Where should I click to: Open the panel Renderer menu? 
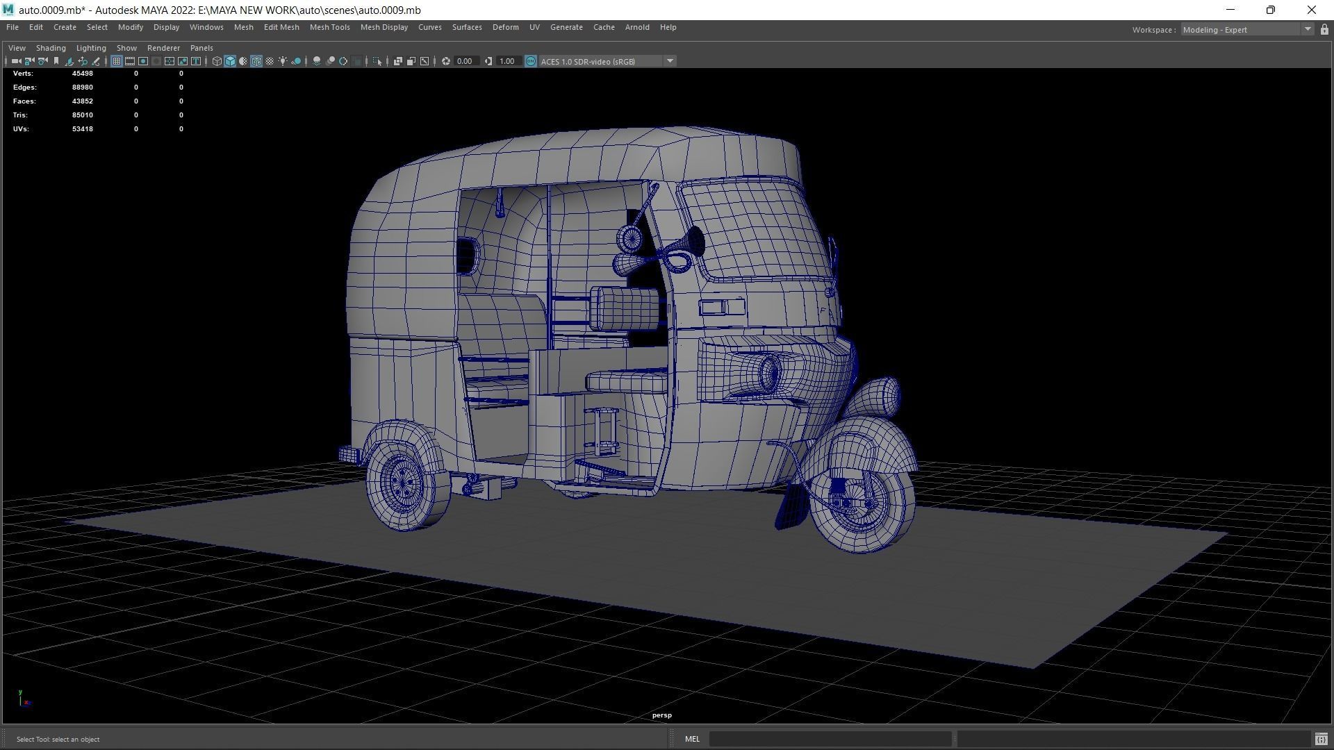coord(163,48)
